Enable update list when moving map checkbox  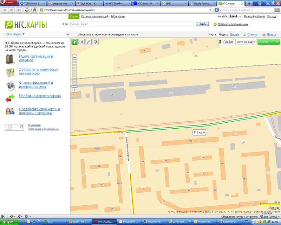76,34
